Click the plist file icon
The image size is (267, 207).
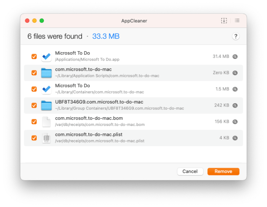(46, 138)
